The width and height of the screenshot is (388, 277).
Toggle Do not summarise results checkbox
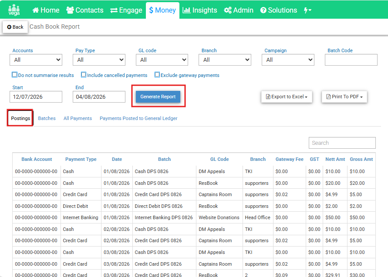coord(15,75)
